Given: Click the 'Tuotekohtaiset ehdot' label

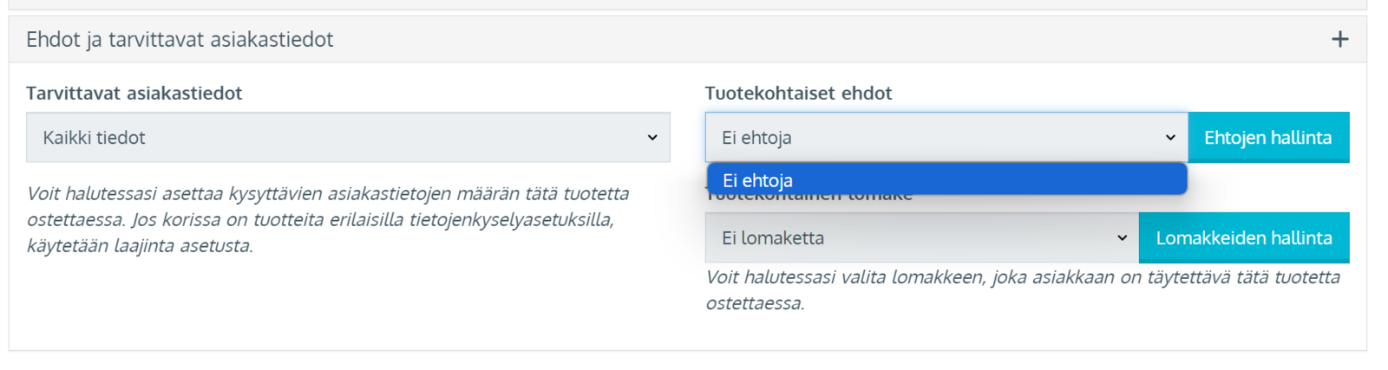Looking at the screenshot, I should point(798,93).
